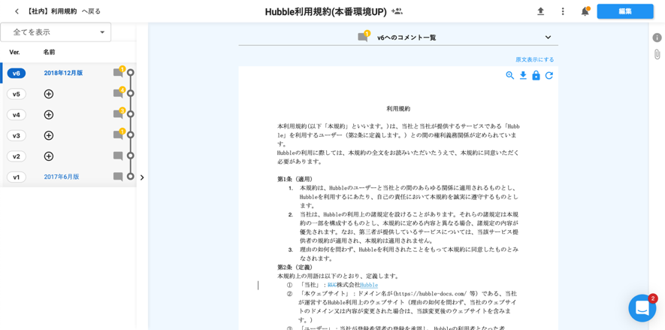Click the 原文表示にする link

click(x=534, y=59)
